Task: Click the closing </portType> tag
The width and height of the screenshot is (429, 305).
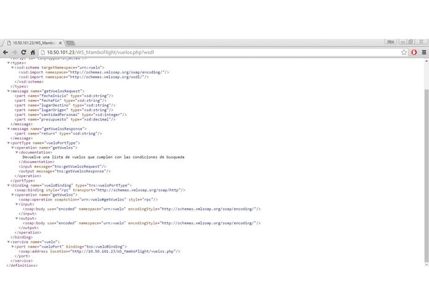Action: click(23, 181)
